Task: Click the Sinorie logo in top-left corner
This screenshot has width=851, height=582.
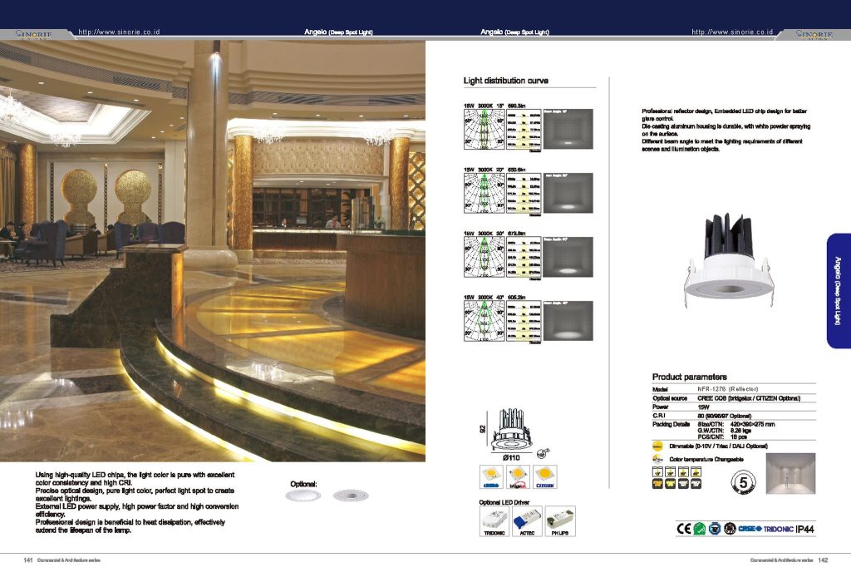Action: coord(34,34)
